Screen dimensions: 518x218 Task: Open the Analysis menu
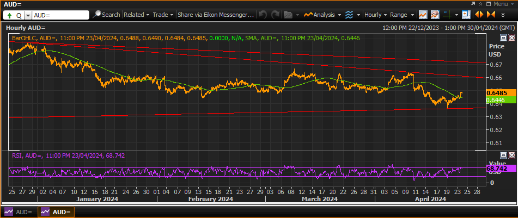[x=323, y=15]
